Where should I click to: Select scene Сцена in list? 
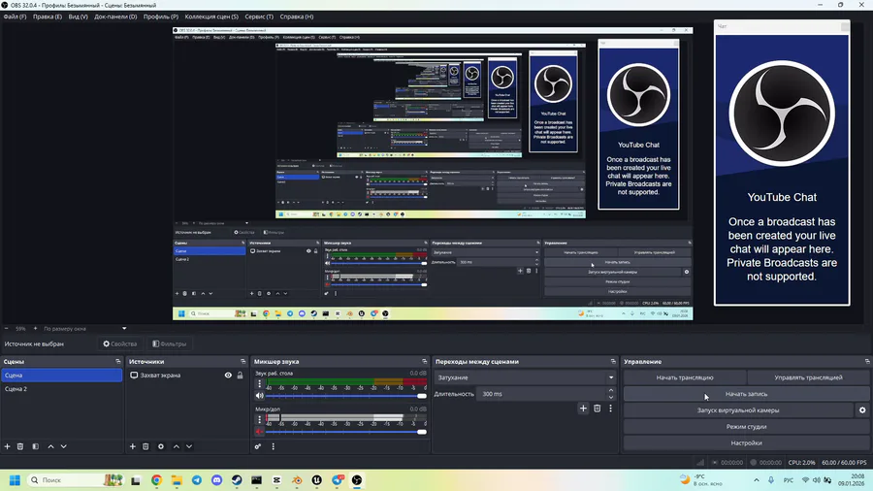(x=61, y=376)
